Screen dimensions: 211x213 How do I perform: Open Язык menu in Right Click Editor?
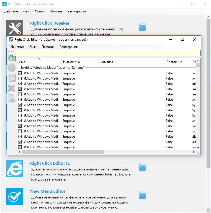tap(33, 47)
